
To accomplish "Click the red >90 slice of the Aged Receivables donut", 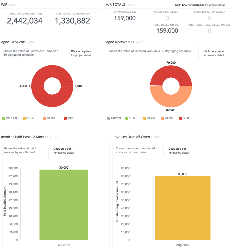I will point(171,72).
